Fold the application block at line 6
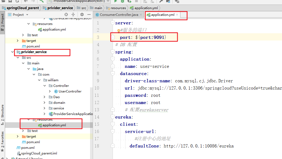Image resolution: width=282 pixels, height=159 pixels. point(113,59)
